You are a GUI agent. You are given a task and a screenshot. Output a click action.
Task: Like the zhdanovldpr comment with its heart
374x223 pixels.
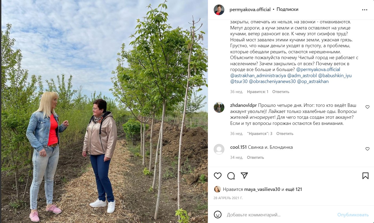367,107
